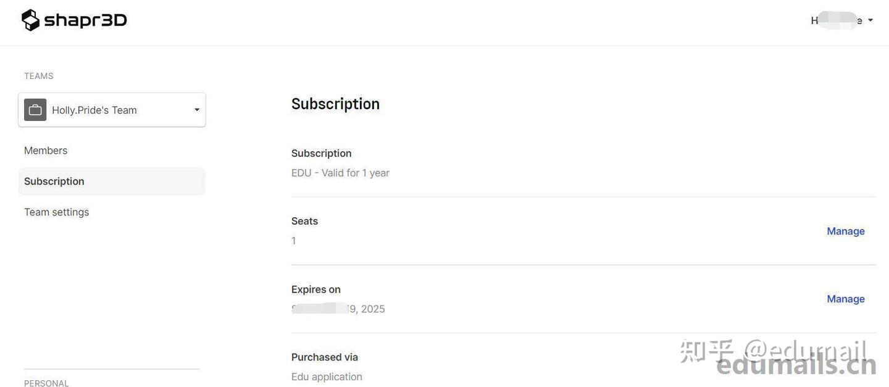
Task: Click the seat count value under Seats
Action: (x=294, y=241)
